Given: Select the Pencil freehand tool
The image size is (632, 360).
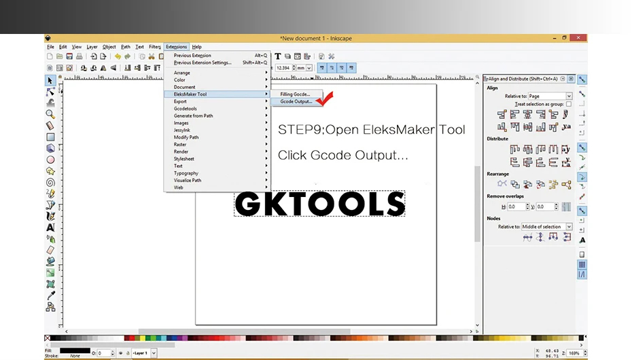Looking at the screenshot, I should [50, 194].
